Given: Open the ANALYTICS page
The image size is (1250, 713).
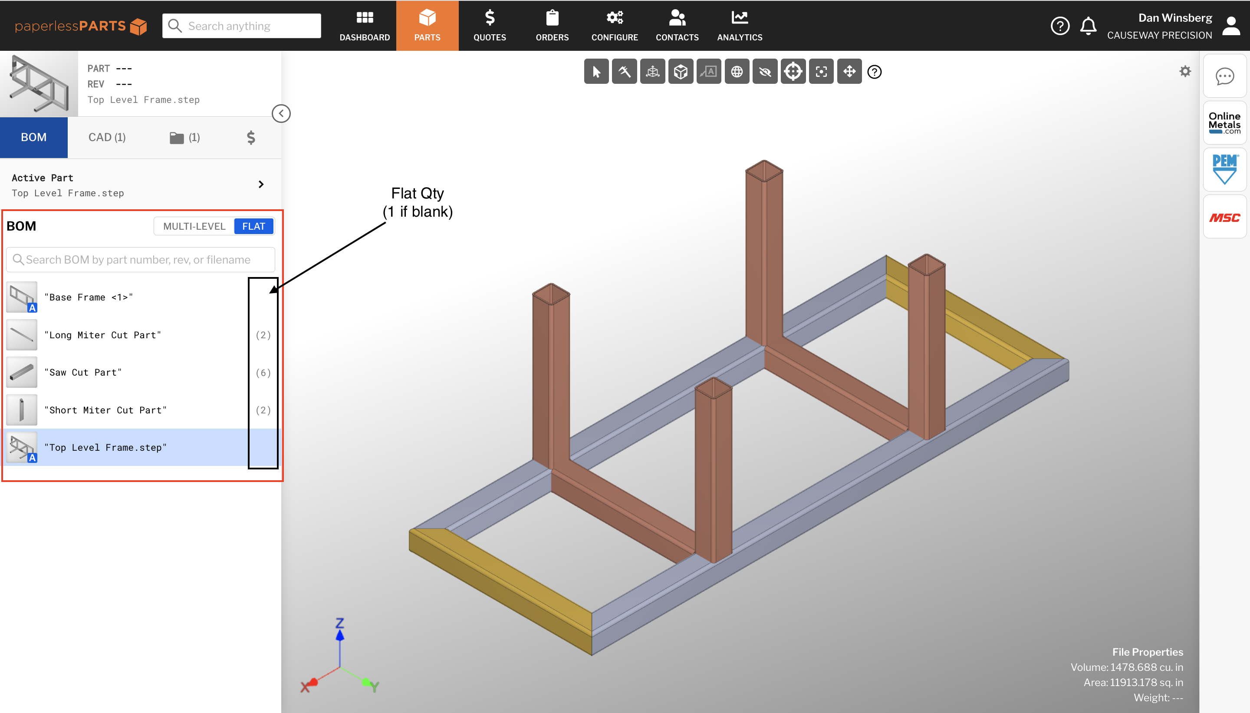Looking at the screenshot, I should coord(739,25).
